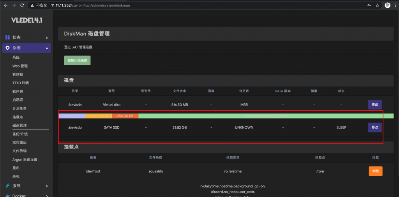This screenshot has height=197, width=399.
Task: Go to 备份/升级 page
Action: (x=20, y=134)
